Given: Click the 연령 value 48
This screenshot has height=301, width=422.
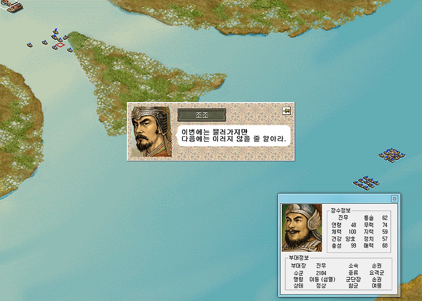Looking at the screenshot, I should (353, 225).
